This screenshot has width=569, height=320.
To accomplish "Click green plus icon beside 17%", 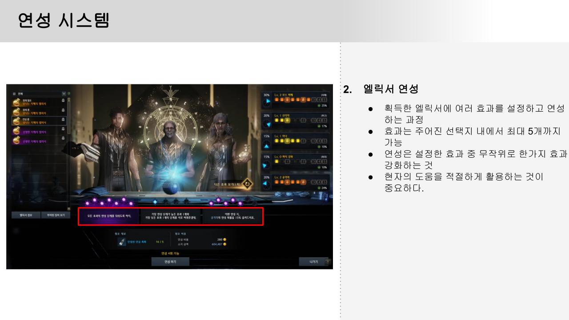I will click(x=319, y=126).
